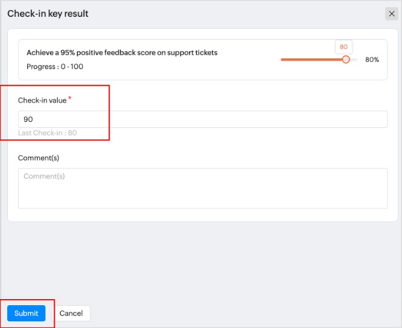Click the Comment(s) placeholder text

(45, 177)
